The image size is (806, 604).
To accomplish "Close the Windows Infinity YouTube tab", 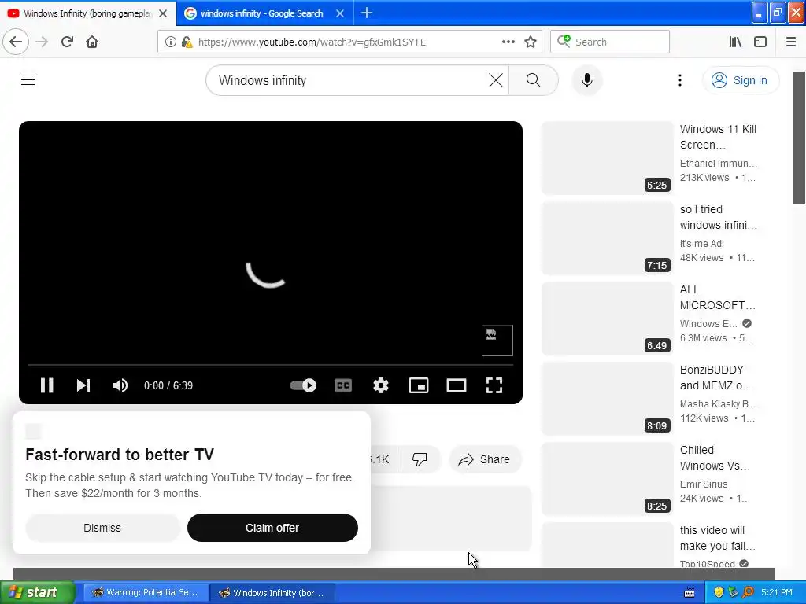I will [x=163, y=13].
